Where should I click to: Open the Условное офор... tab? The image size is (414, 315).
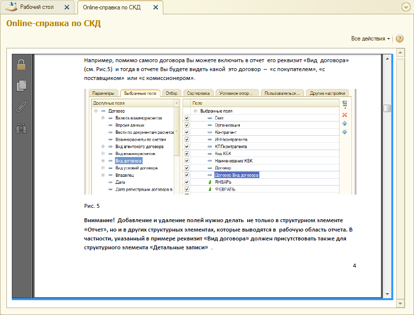tap(236, 93)
